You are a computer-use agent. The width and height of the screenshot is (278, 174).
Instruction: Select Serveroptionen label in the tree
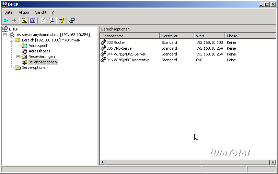(x=35, y=67)
